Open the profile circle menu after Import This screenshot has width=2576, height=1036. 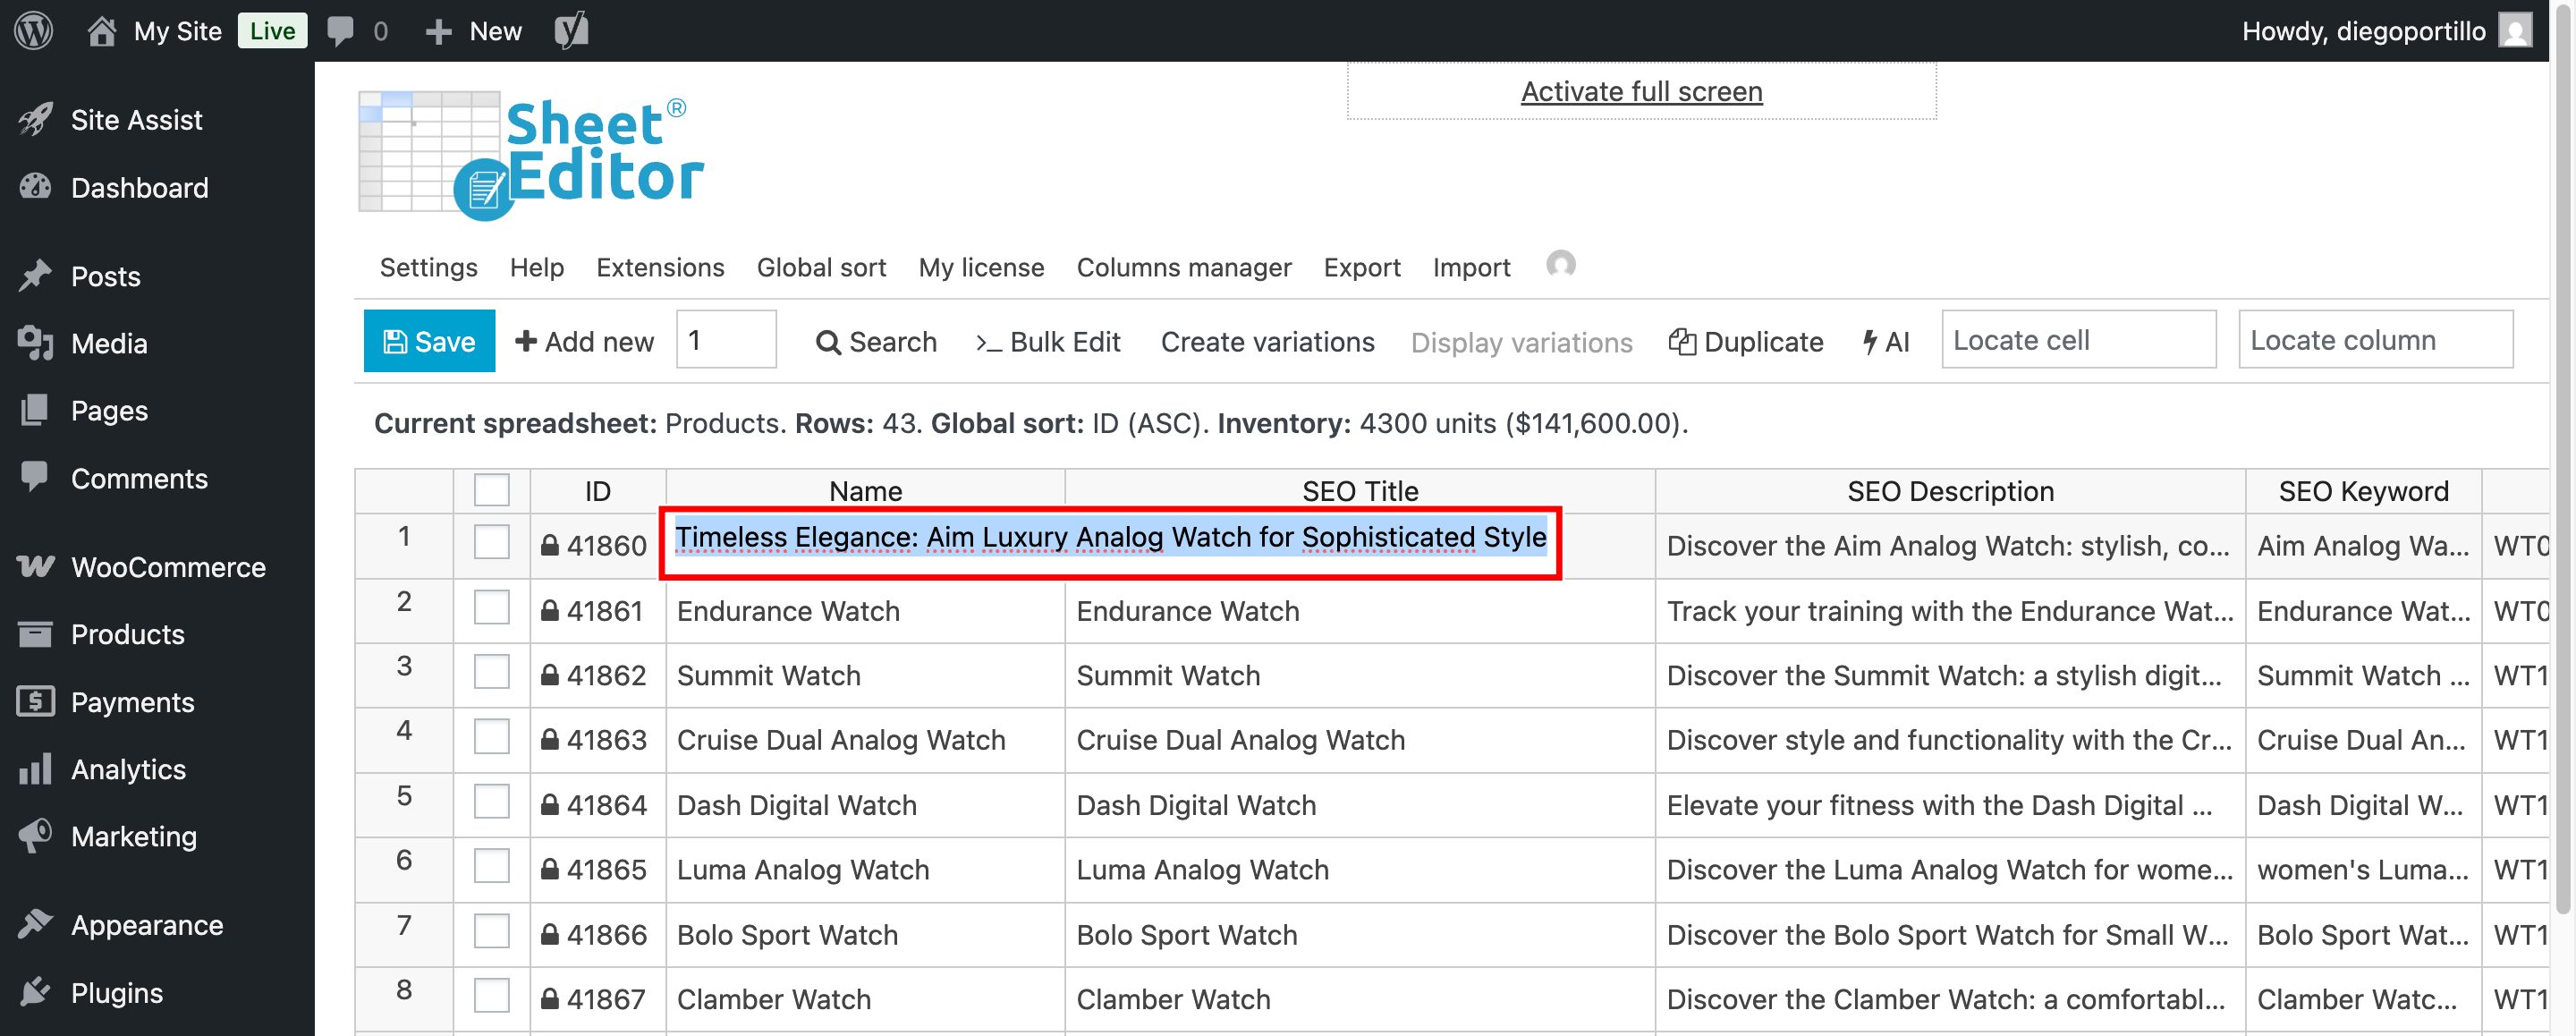(1560, 266)
